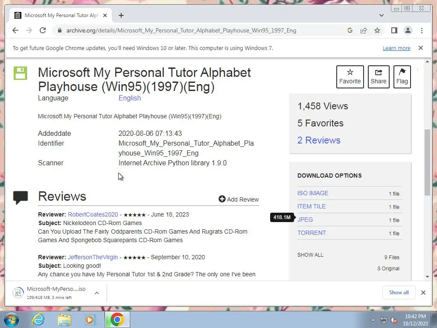Viewport: 437px width, 328px height.
Task: Click the forward navigation arrow
Action: click(29, 30)
